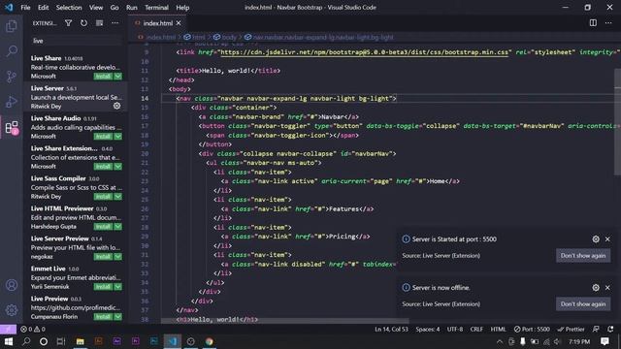Install the Live Share extension
This screenshot has height=349, width=621.
(104, 76)
